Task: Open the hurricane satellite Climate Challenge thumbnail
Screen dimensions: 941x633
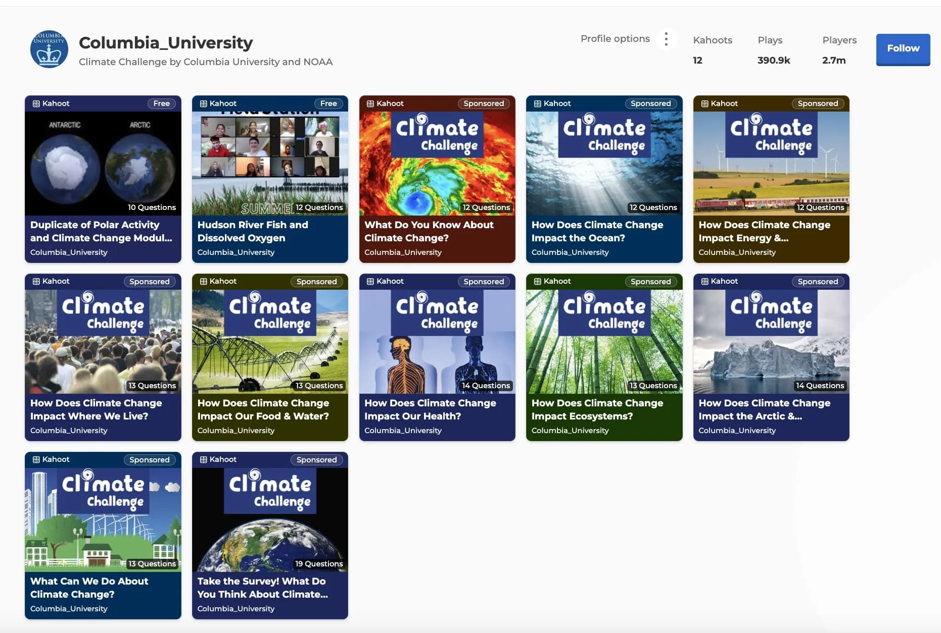Action: click(437, 164)
